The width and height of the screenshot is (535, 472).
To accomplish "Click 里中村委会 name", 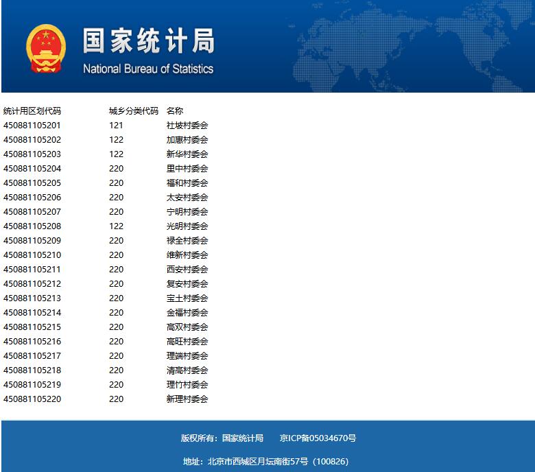I will click(187, 169).
